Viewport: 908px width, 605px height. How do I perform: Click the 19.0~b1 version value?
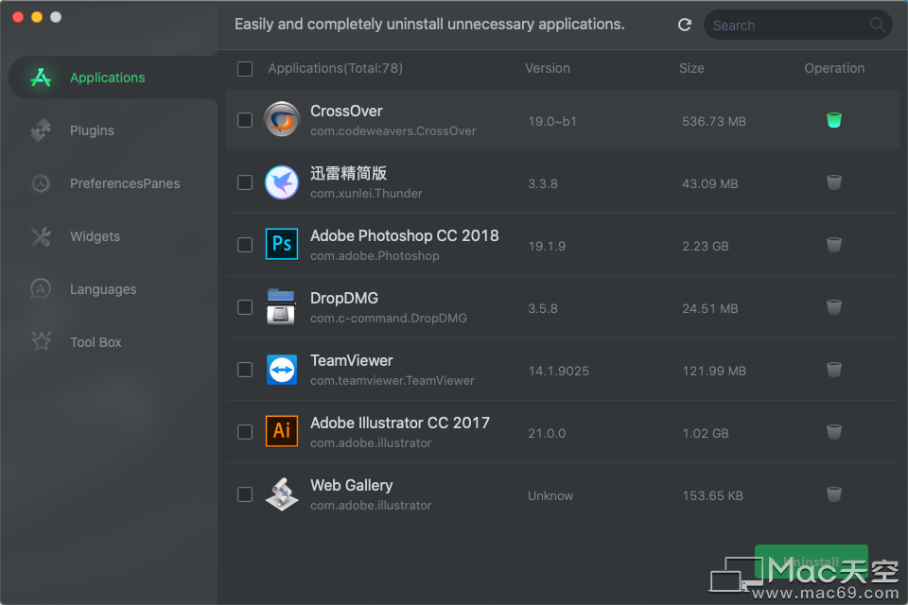point(551,121)
